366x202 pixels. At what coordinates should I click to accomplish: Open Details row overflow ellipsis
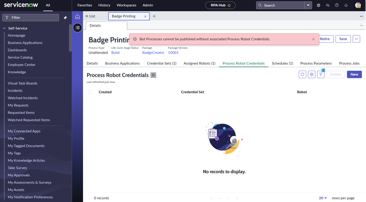361,26
